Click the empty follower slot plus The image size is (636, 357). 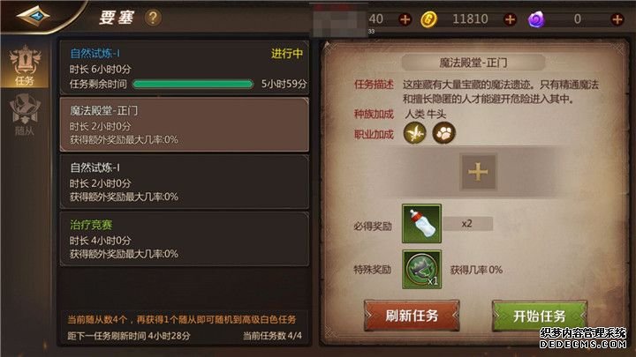pyautogui.click(x=478, y=172)
